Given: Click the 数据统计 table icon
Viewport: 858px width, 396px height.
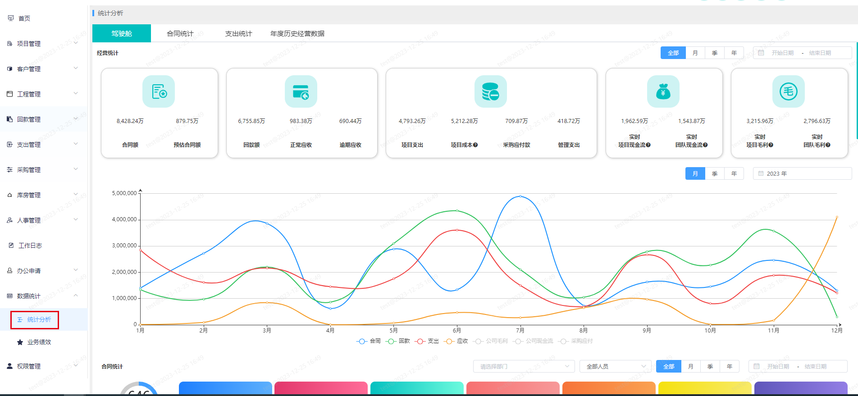Looking at the screenshot, I should pos(10,296).
